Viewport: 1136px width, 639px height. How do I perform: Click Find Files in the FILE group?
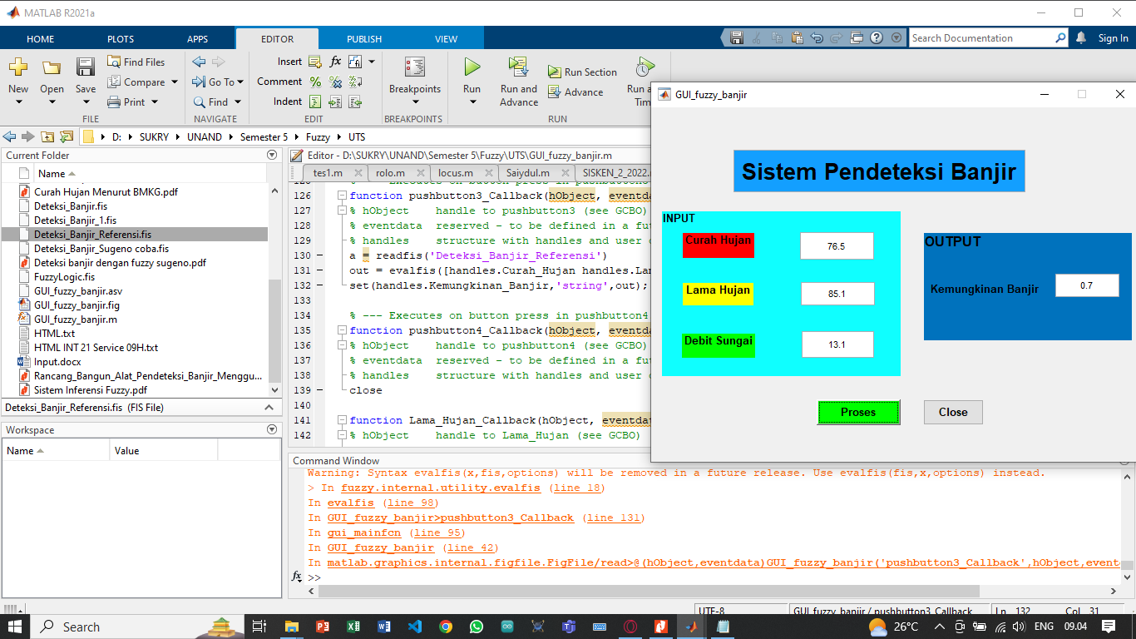click(x=136, y=62)
